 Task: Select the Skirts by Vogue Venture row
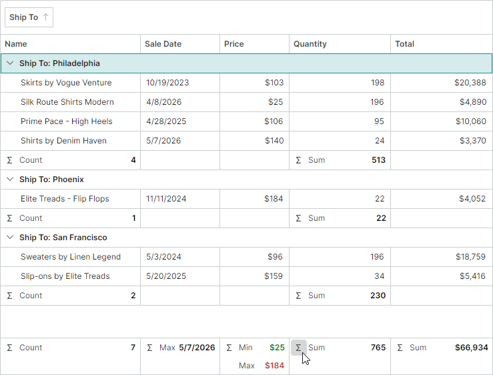coord(247,83)
